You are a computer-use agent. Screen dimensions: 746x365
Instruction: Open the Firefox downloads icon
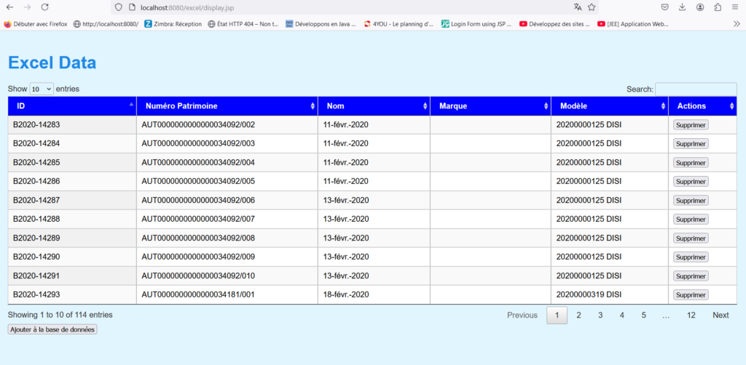[x=683, y=7]
